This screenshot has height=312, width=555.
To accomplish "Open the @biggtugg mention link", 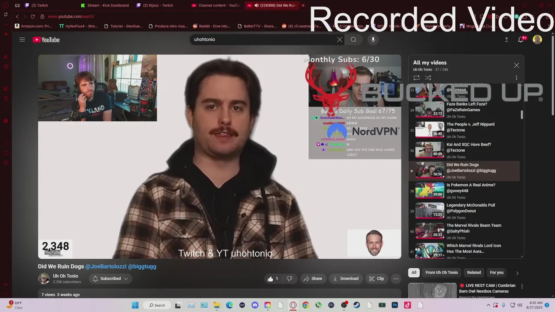I will point(142,266).
